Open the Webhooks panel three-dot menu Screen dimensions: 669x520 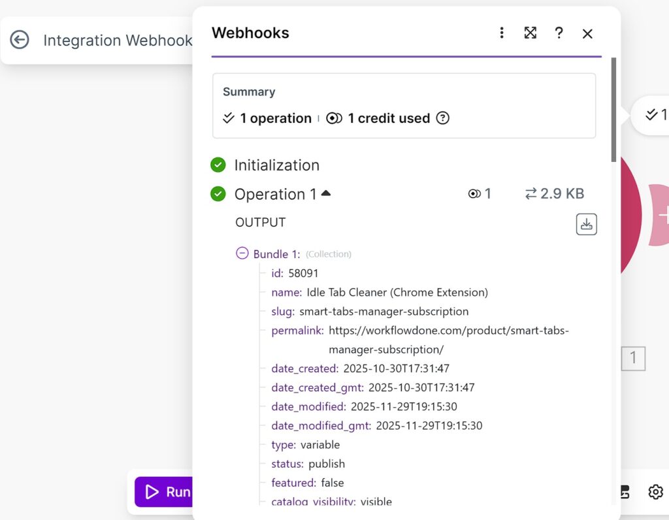pyautogui.click(x=502, y=33)
